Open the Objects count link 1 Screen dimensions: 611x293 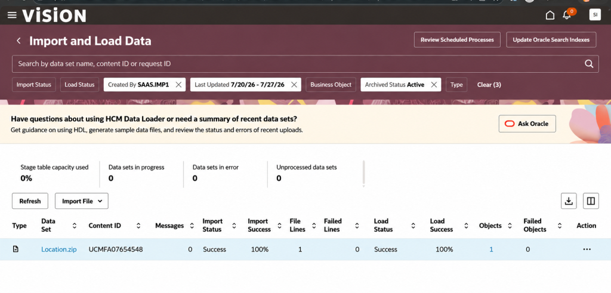pyautogui.click(x=491, y=249)
